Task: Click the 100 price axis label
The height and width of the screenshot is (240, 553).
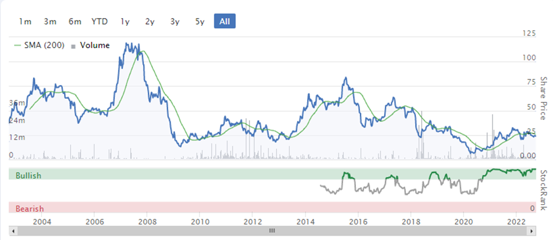Action: coord(529,58)
